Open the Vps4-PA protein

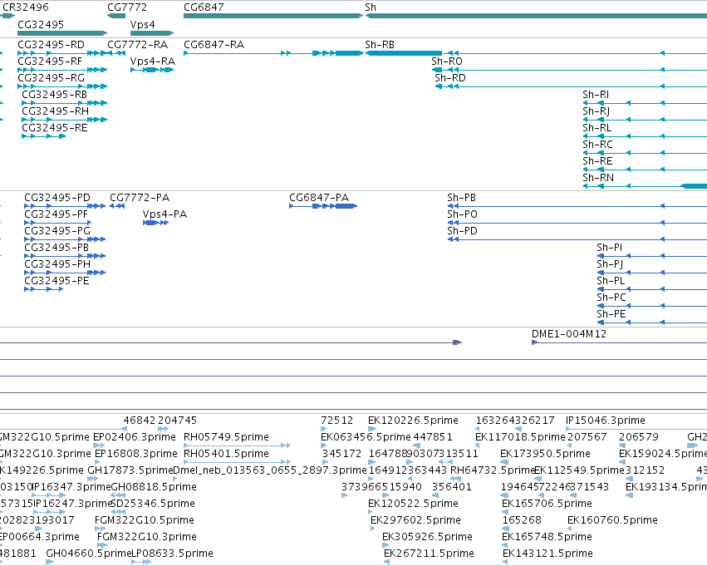point(164,214)
